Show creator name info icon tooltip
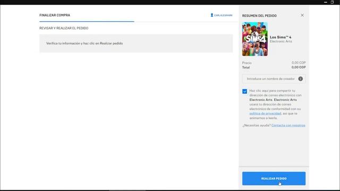 pos(300,79)
